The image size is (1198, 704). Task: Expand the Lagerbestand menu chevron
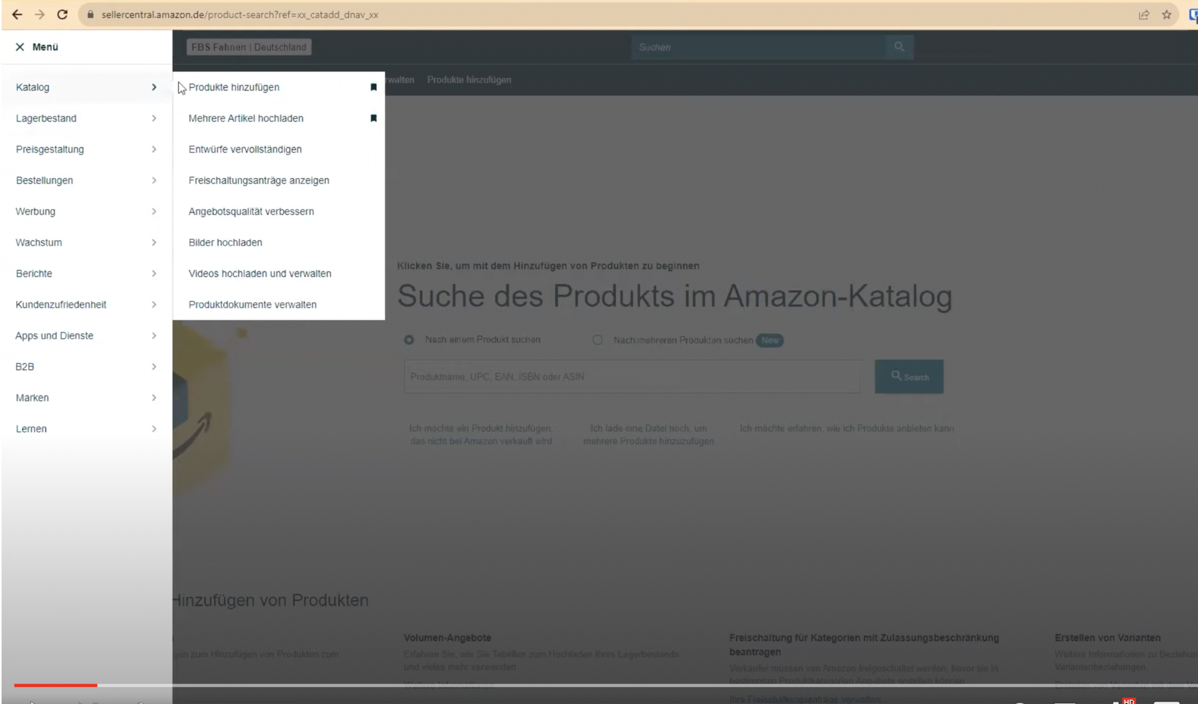pyautogui.click(x=153, y=118)
